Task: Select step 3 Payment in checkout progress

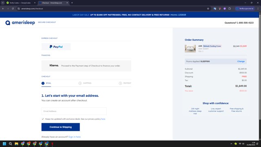Action: click(125, 83)
